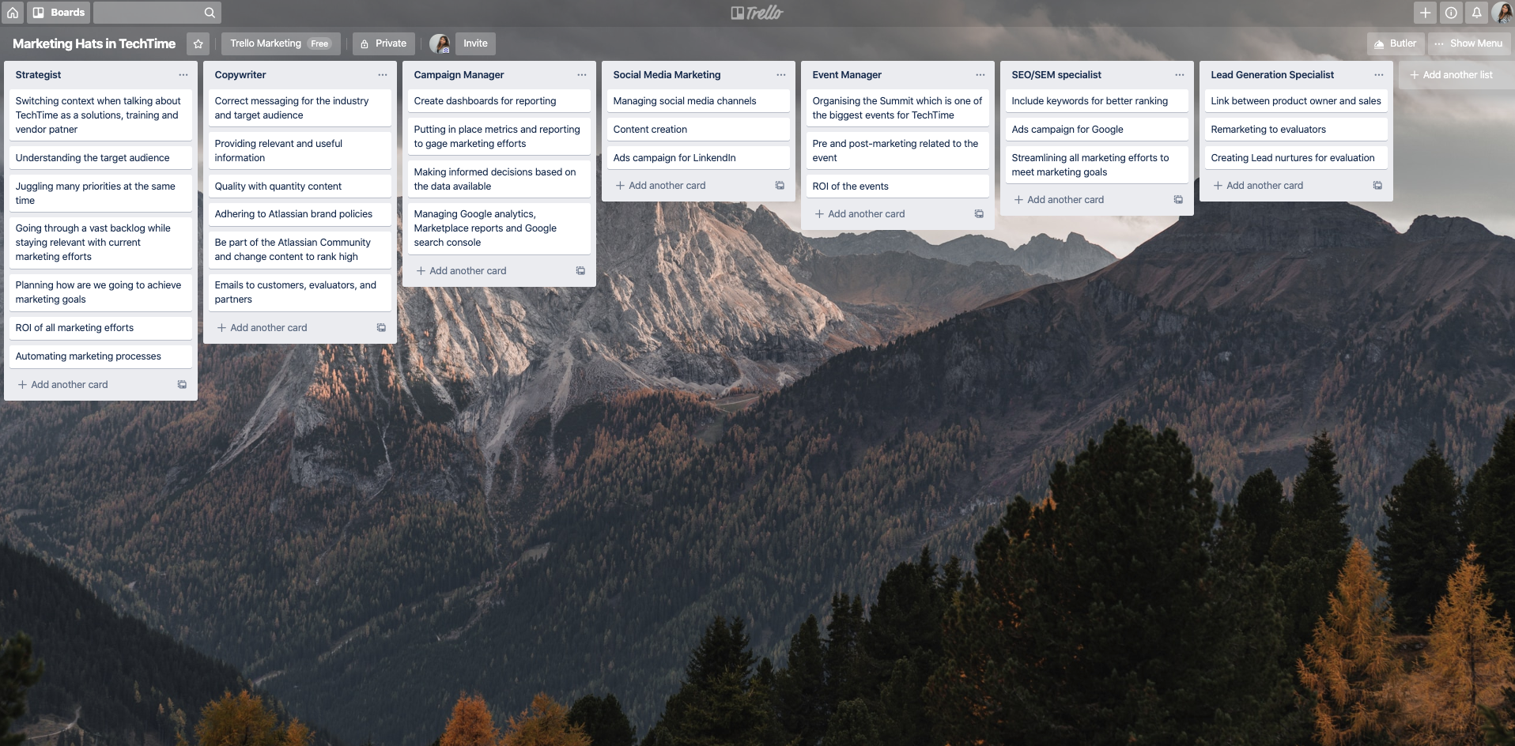Click the plus create icon in header
This screenshot has height=746, width=1515.
[x=1425, y=13]
